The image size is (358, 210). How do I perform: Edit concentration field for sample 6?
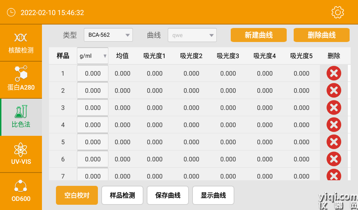click(x=92, y=159)
